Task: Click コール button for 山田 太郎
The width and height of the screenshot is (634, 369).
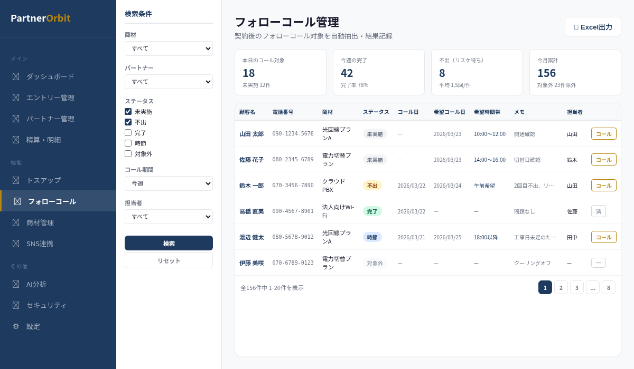Action: (x=603, y=134)
